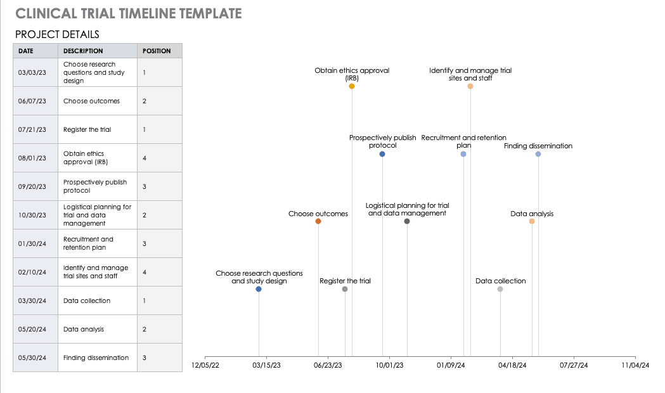665x393 pixels.
Task: Select the Recruitment and retention plan chart label
Action: coord(464,141)
